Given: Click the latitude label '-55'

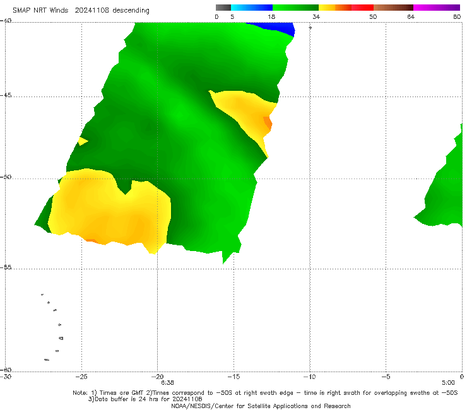Looking at the screenshot, I should pyautogui.click(x=6, y=267).
